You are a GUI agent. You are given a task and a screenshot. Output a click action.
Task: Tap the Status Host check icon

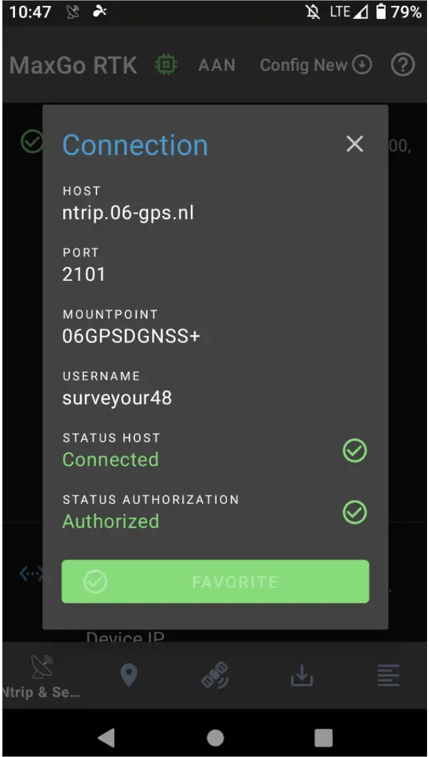click(x=355, y=451)
